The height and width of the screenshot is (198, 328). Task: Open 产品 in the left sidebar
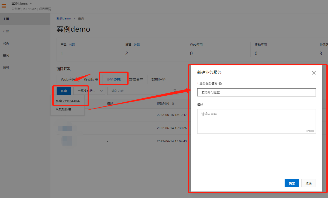(x=6, y=31)
